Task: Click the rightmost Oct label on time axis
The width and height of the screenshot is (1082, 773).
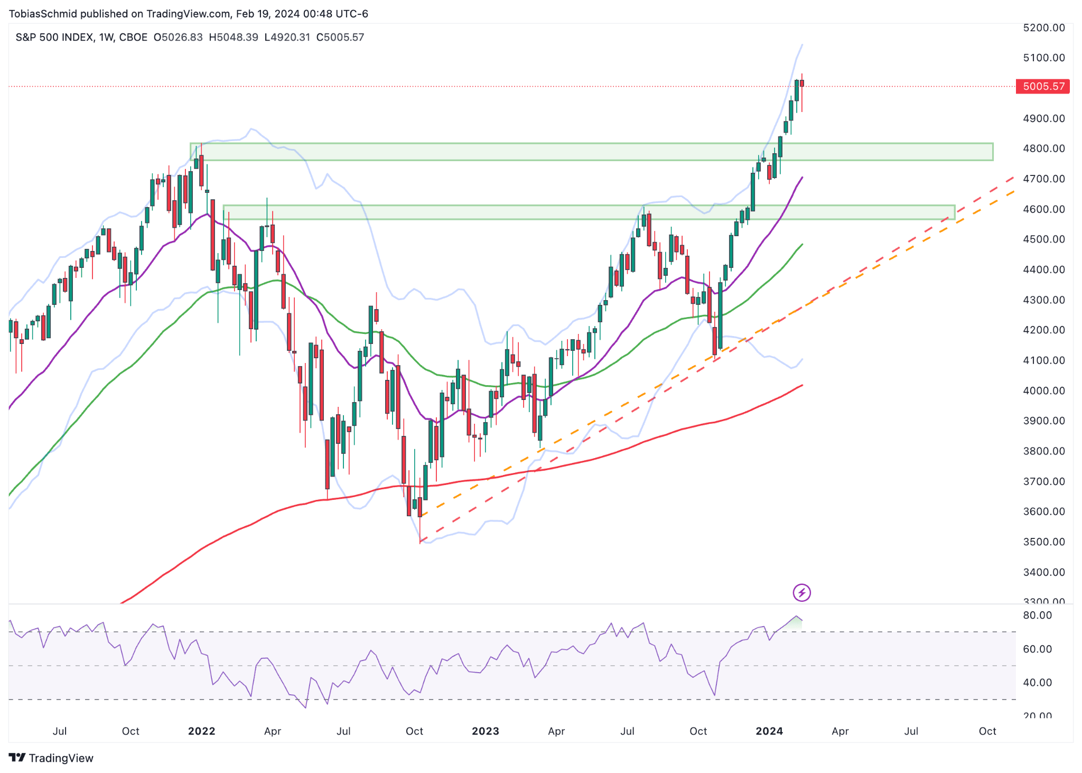Action: 987,731
